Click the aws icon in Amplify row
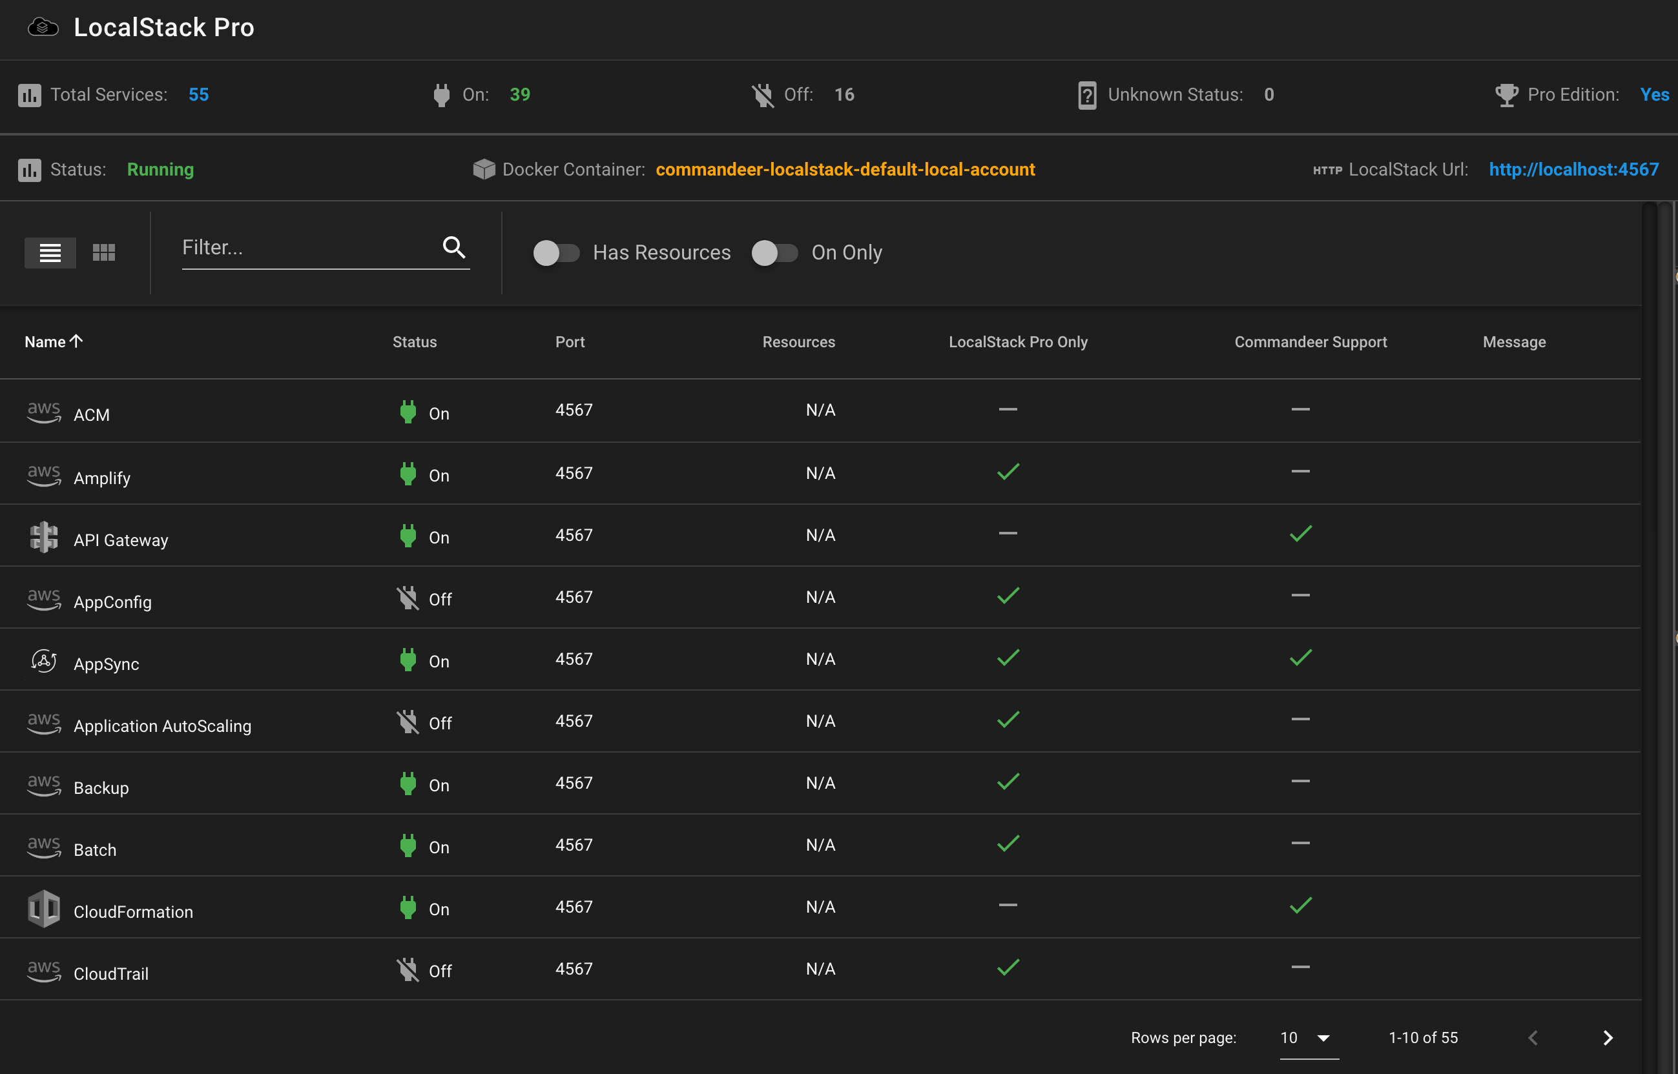 [44, 475]
